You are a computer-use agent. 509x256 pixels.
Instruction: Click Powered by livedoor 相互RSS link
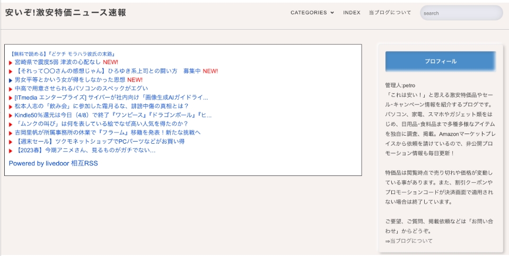coord(53,163)
